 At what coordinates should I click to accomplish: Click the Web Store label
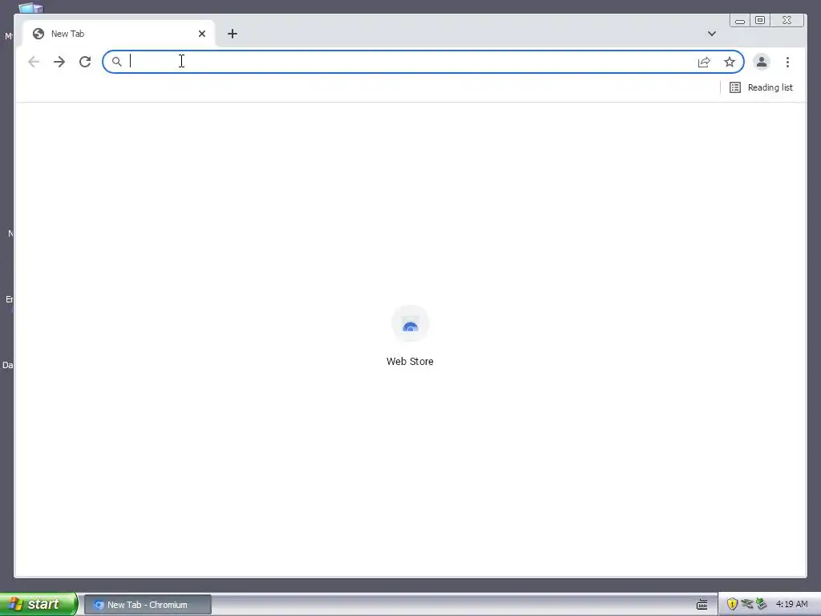coord(410,362)
